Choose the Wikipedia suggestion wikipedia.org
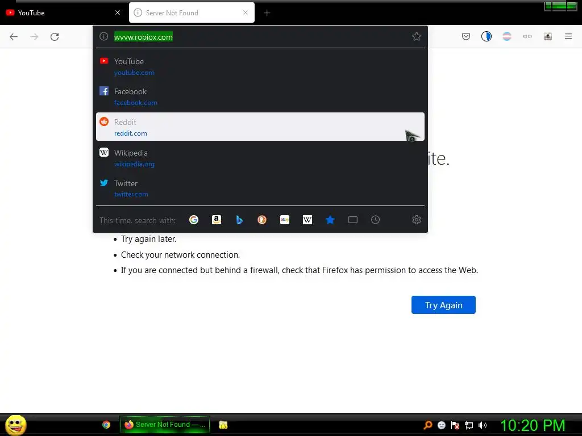 click(x=260, y=158)
